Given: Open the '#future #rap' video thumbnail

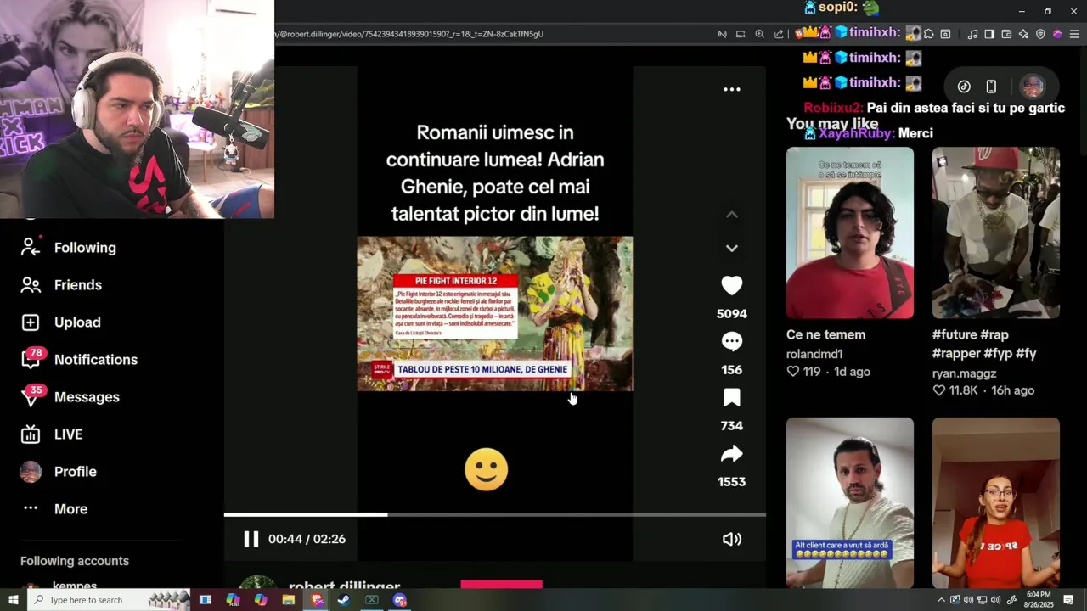Looking at the screenshot, I should 995,233.
